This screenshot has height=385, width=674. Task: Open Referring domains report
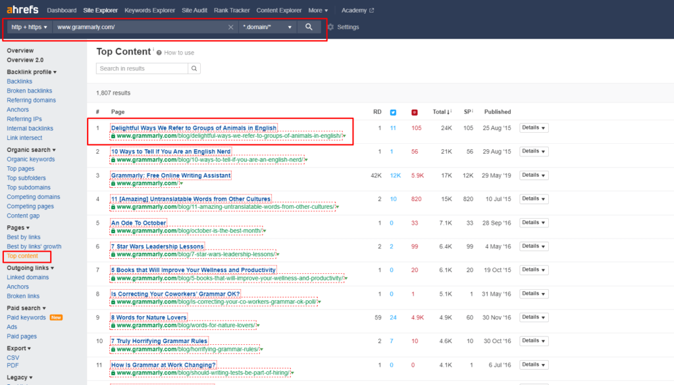tap(32, 100)
